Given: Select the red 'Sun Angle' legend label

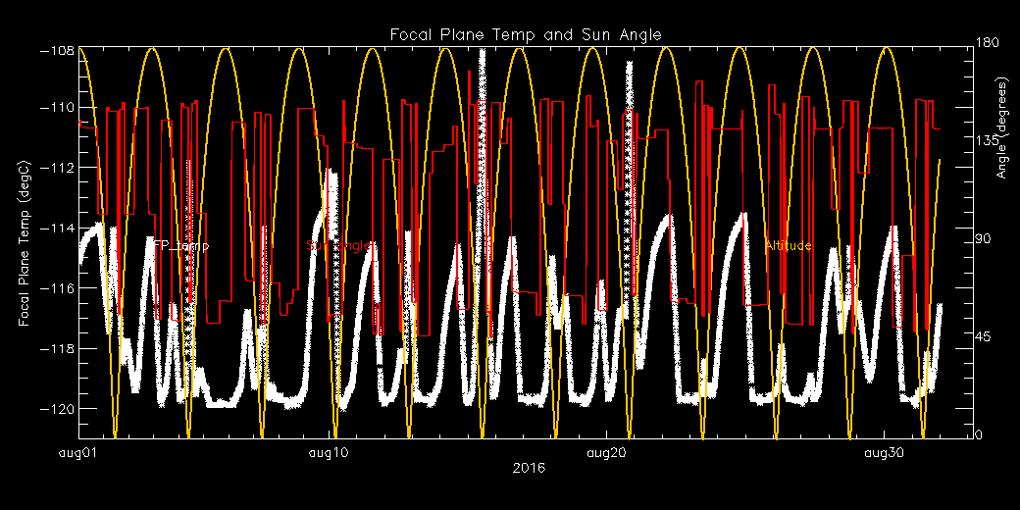Looking at the screenshot, I should point(338,246).
